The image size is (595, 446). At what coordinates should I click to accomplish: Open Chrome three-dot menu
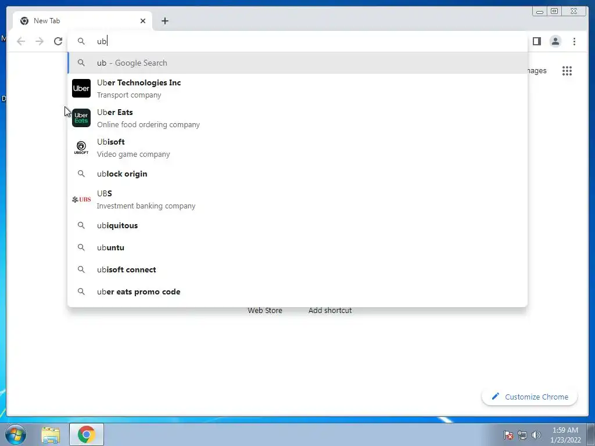pyautogui.click(x=574, y=41)
